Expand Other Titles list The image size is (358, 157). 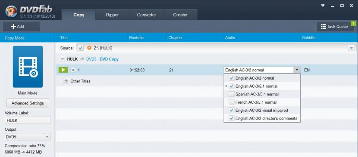[x=66, y=81]
